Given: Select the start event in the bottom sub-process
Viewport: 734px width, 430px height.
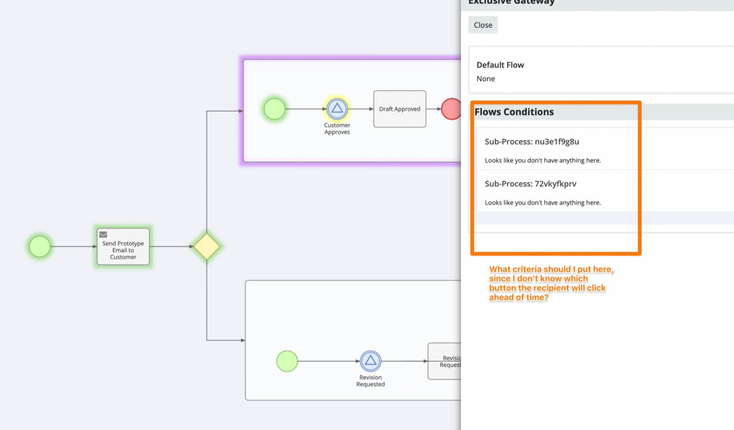Looking at the screenshot, I should [287, 361].
